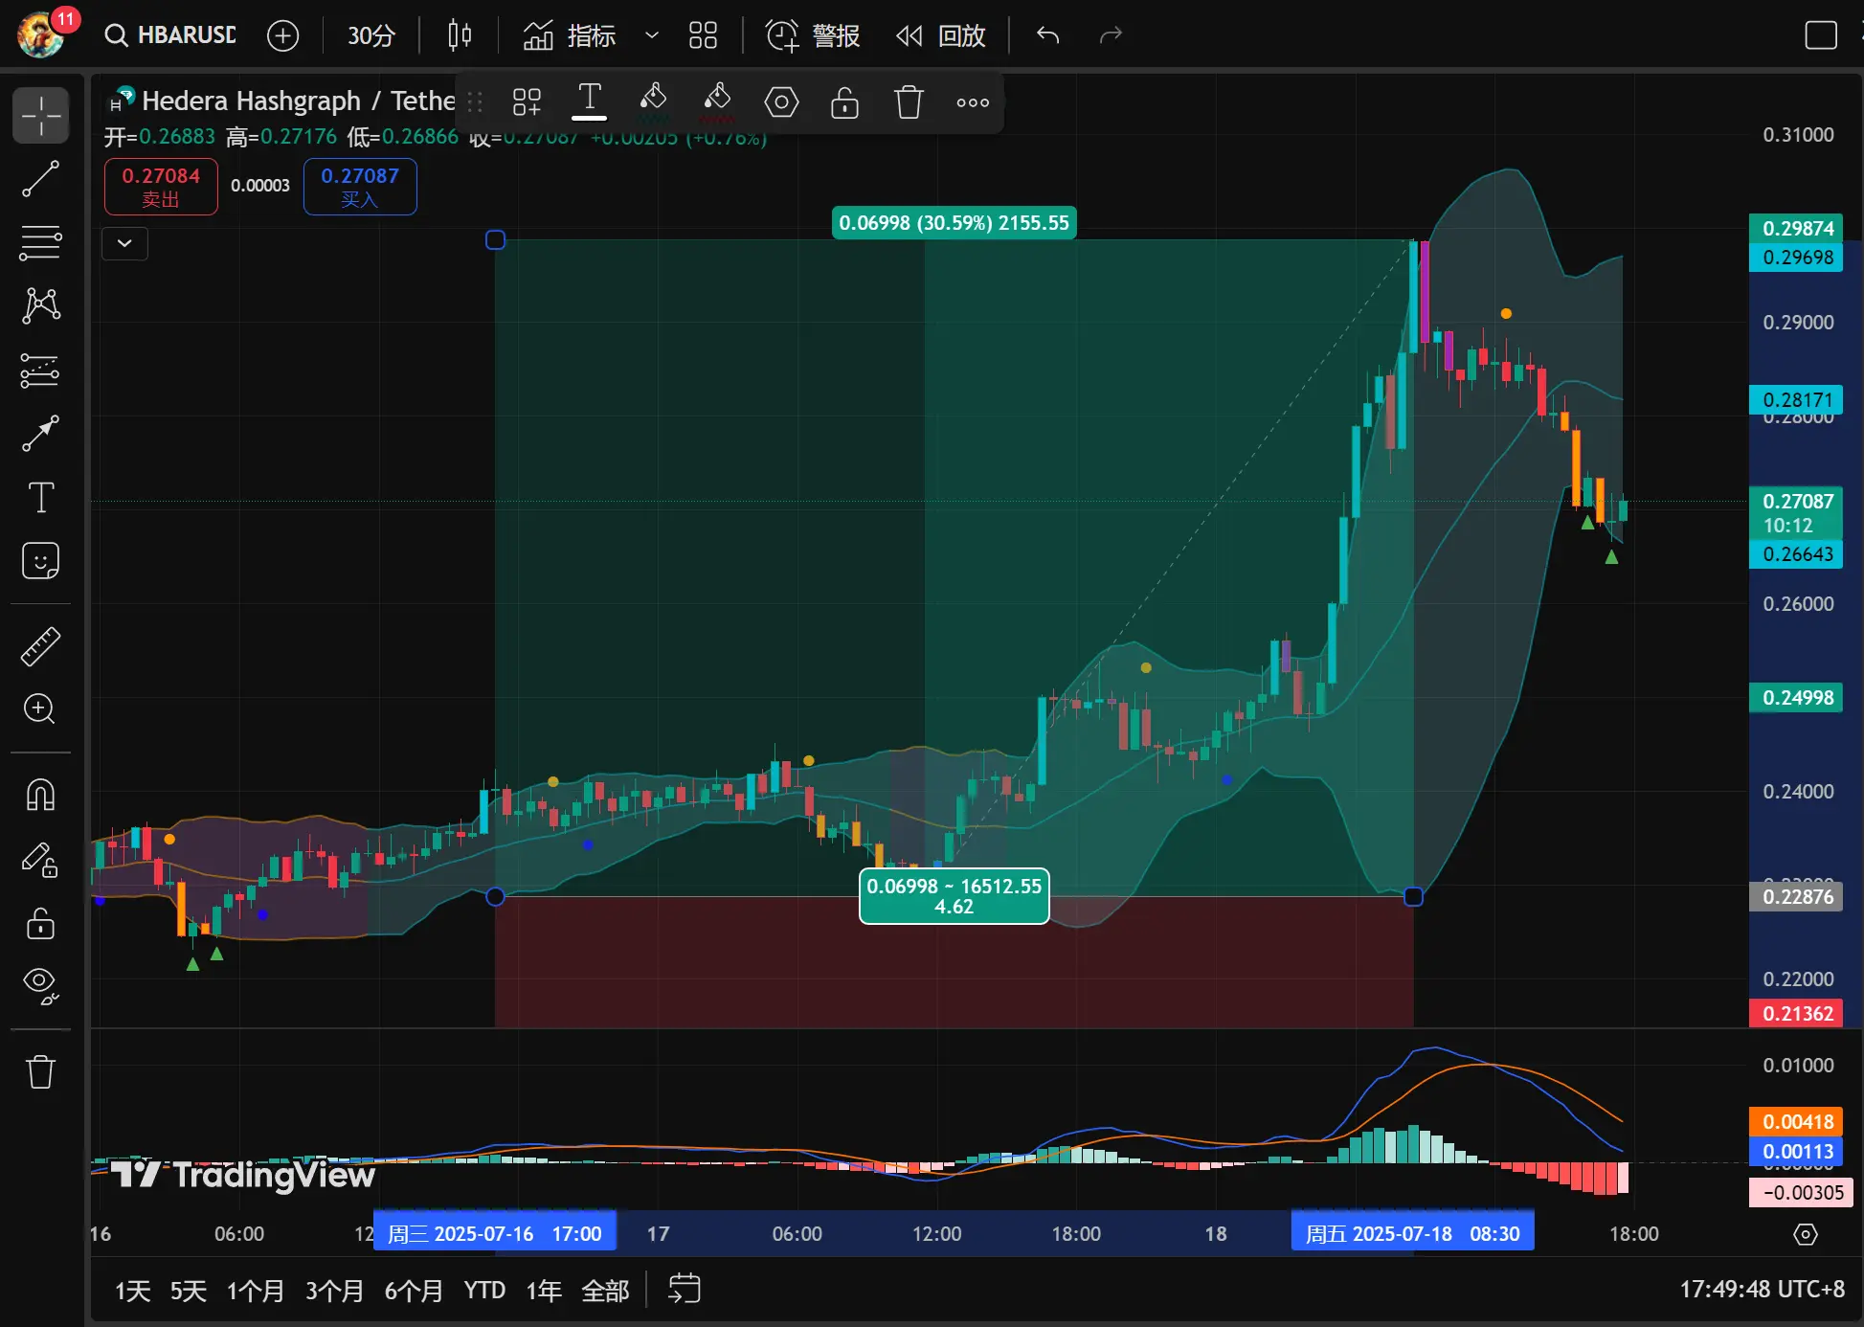Grab the floating toolbar drag handle

tap(475, 101)
